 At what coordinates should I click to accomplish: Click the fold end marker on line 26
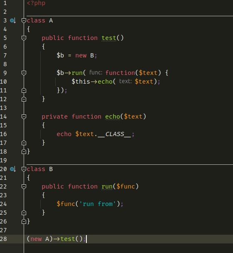click(x=24, y=221)
